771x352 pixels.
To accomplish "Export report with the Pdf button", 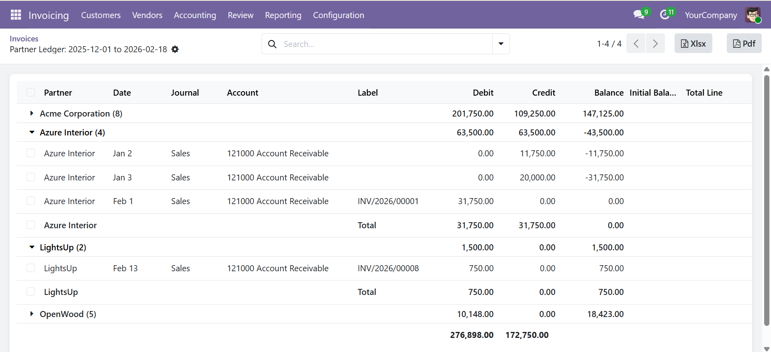I will pyautogui.click(x=744, y=43).
